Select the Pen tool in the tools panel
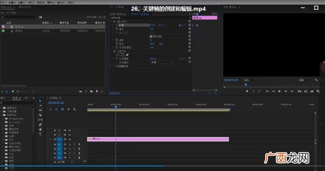Image resolution: width=325 pixels, height=171 pixels. (x=40, y=125)
